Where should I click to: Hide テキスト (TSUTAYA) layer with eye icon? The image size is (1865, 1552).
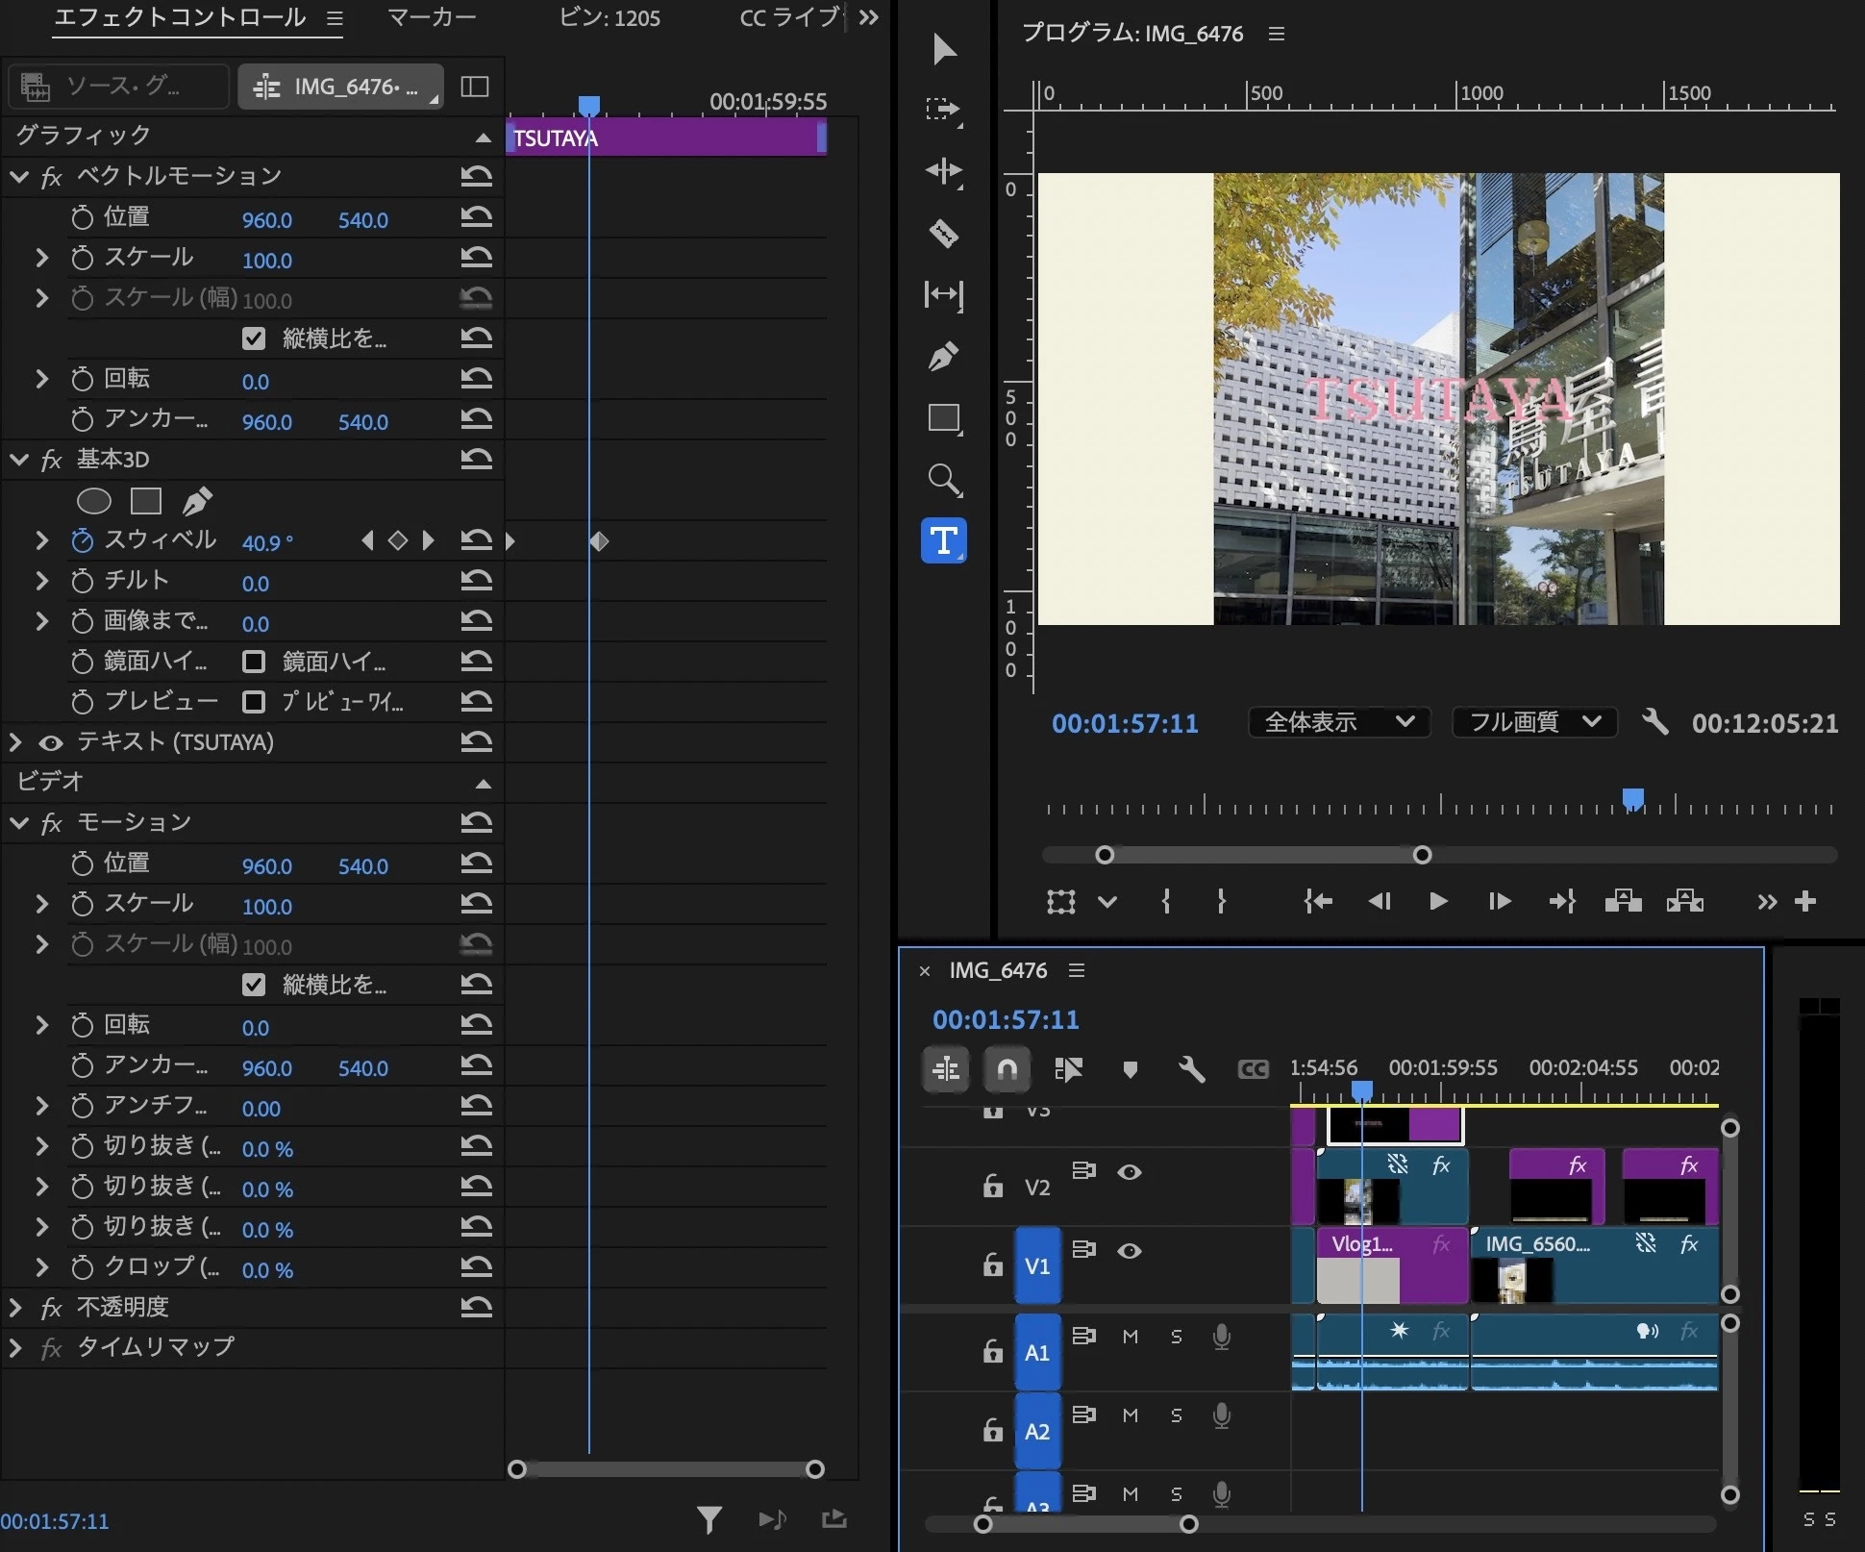(x=51, y=742)
